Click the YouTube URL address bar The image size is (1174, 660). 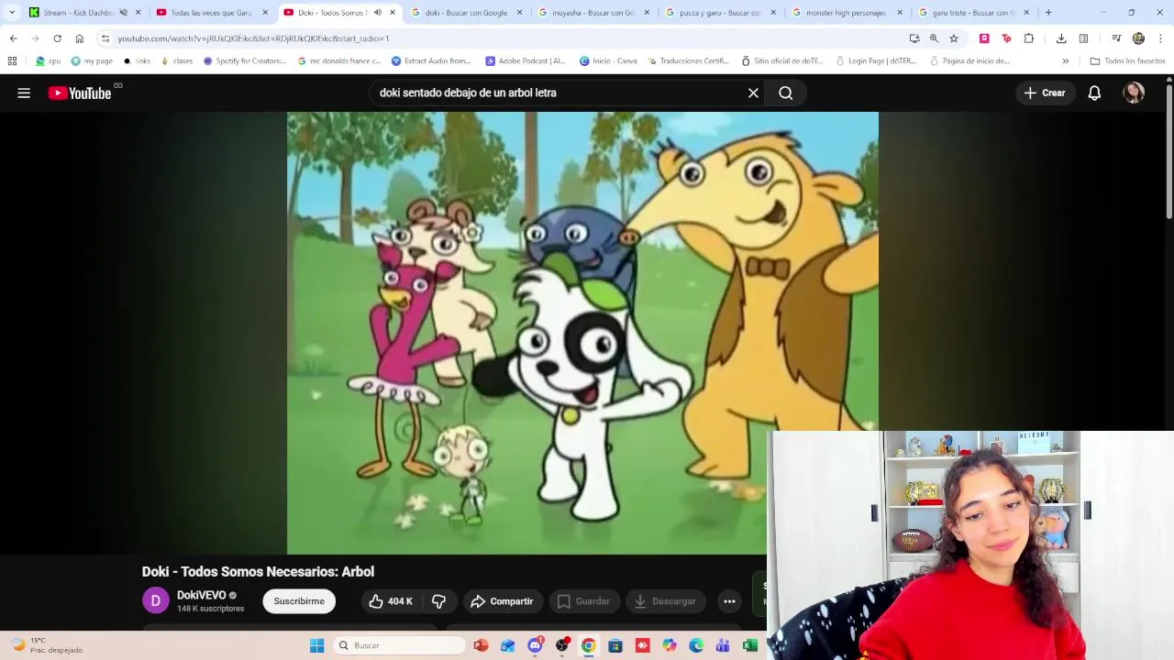(504, 38)
